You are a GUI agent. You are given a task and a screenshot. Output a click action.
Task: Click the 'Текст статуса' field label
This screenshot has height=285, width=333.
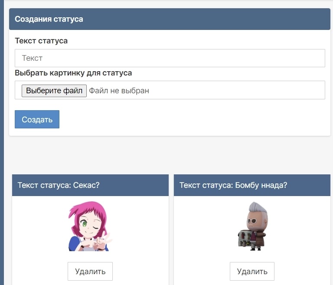tap(41, 41)
